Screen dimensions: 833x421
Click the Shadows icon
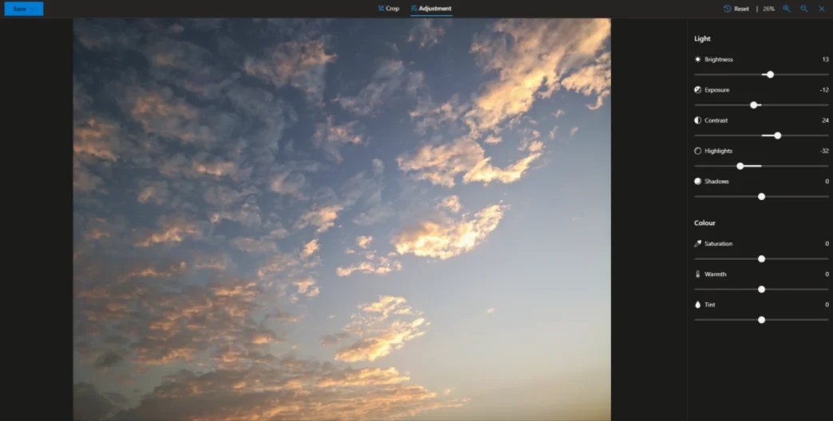click(698, 181)
